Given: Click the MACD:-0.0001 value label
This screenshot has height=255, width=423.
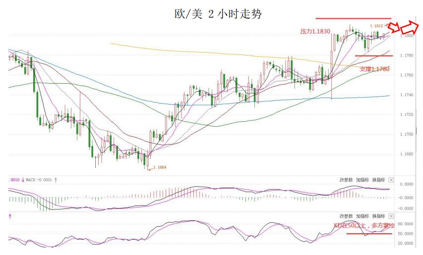Looking at the screenshot, I should click(39, 180).
